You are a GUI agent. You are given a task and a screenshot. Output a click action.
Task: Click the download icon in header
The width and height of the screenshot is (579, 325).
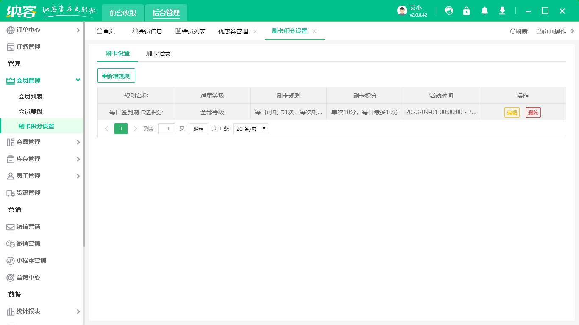coord(502,11)
